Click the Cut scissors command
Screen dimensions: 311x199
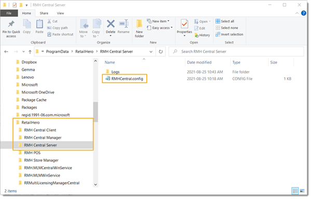[x=52, y=21]
